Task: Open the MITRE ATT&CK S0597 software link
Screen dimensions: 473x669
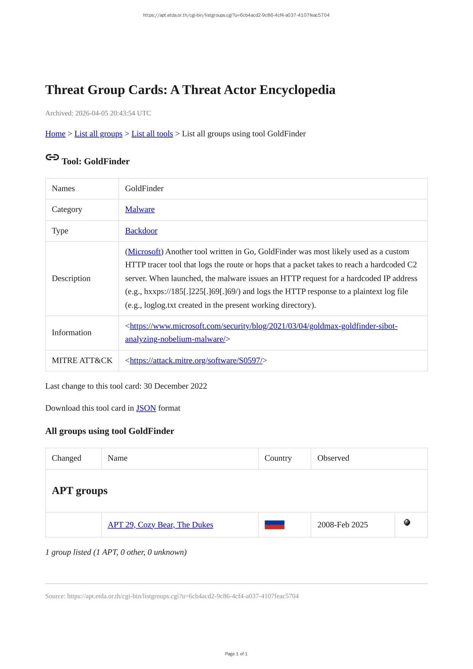Action: (x=196, y=360)
